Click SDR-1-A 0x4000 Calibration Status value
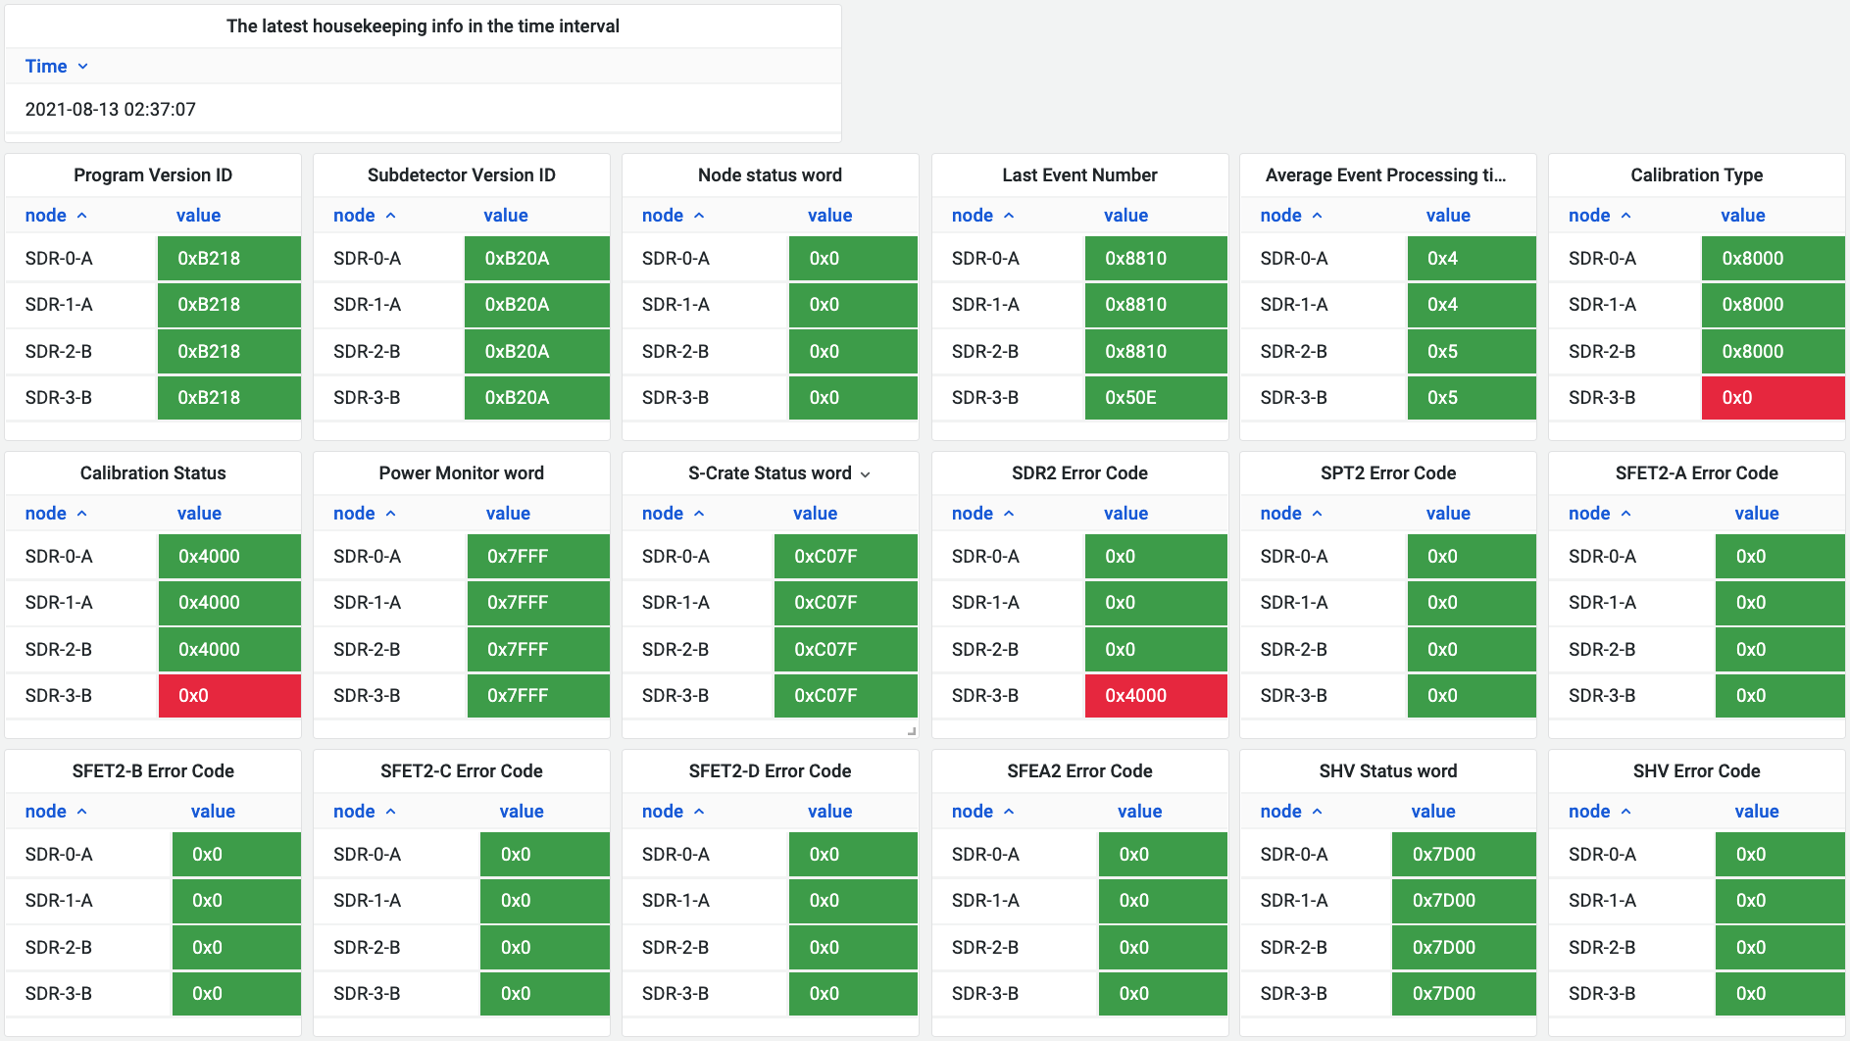1850x1041 pixels. click(229, 603)
